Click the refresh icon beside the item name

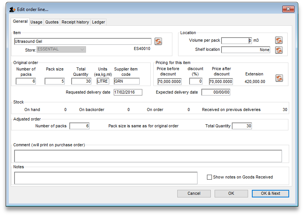158,41
